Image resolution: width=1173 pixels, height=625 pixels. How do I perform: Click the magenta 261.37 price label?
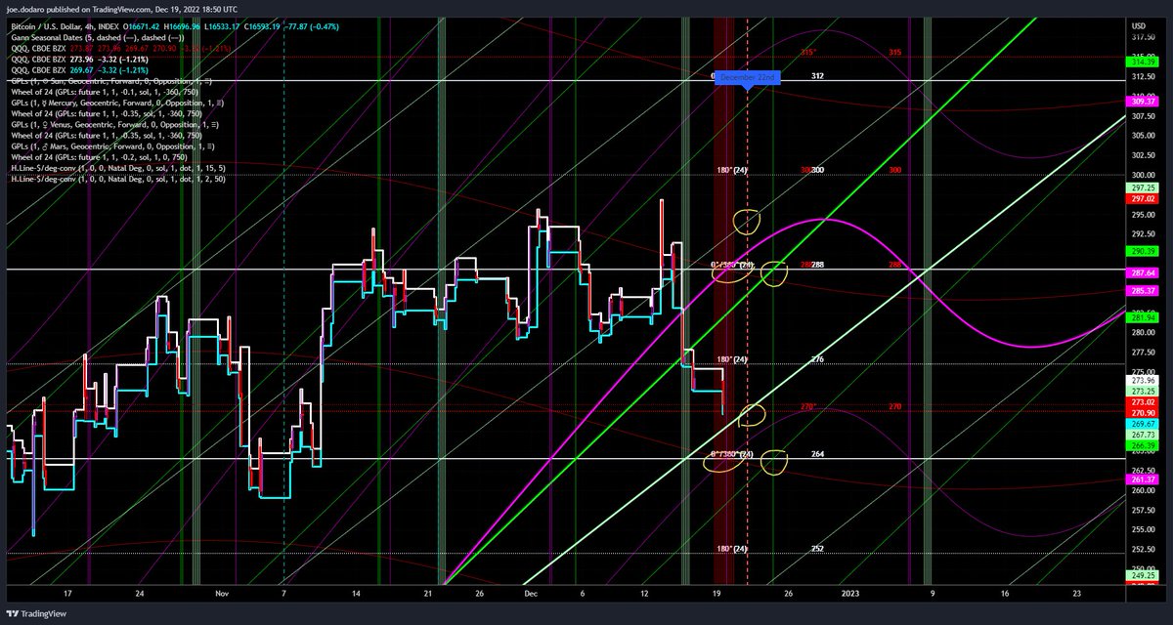tap(1144, 480)
